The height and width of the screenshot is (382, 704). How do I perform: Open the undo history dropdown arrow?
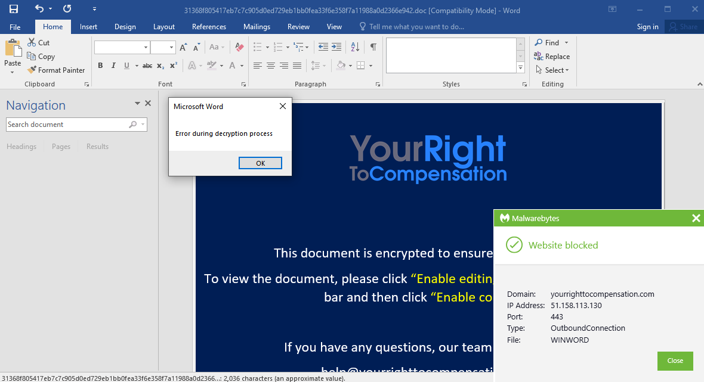pos(50,9)
